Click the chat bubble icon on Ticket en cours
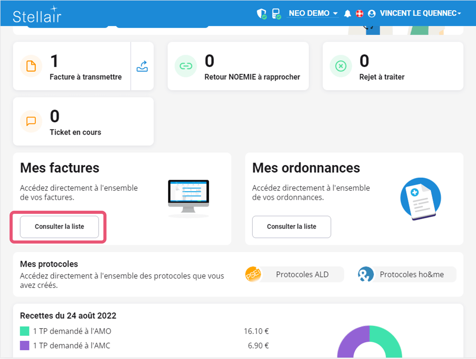The image size is (476, 359). [x=30, y=121]
